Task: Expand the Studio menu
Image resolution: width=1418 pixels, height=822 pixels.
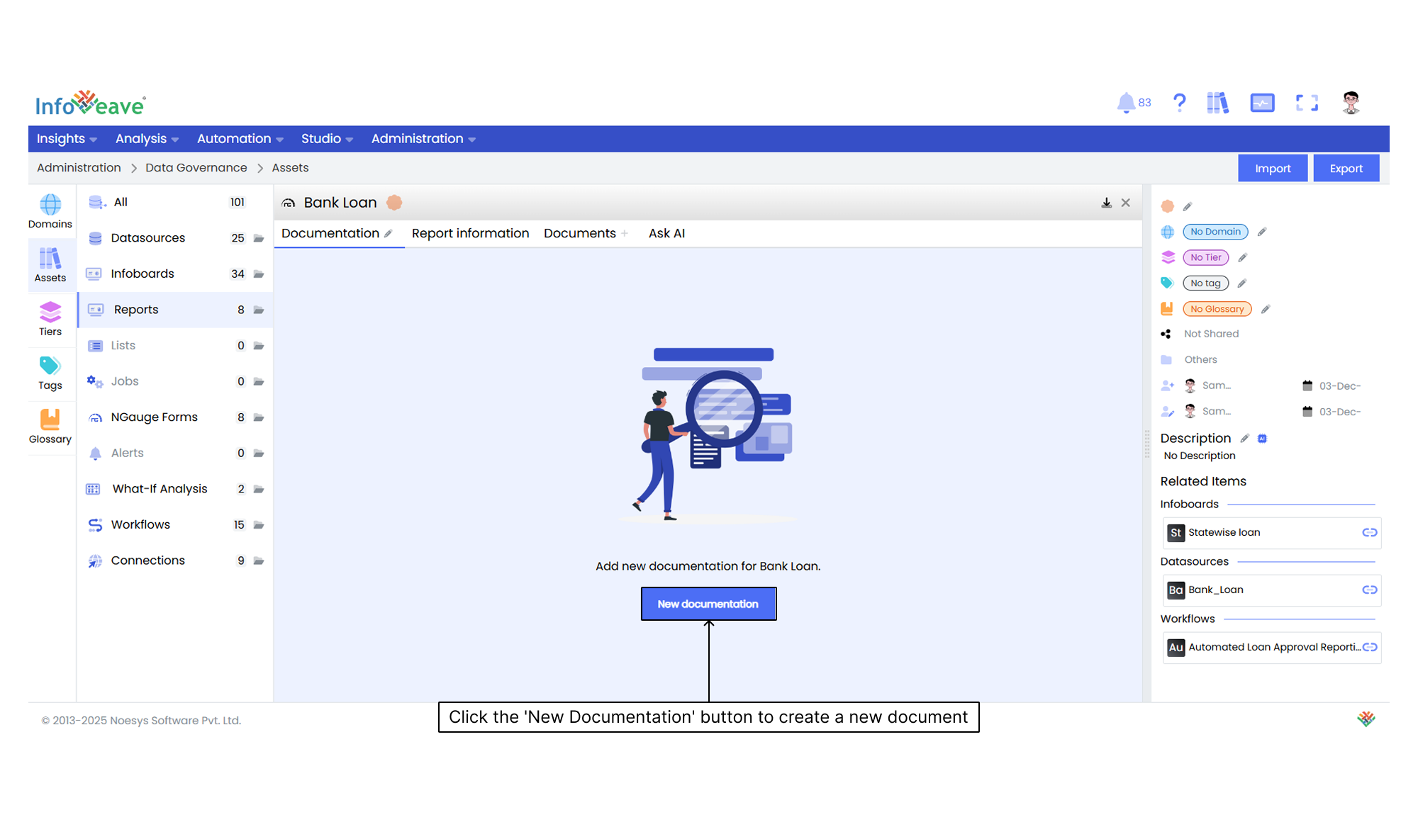Action: 327,139
